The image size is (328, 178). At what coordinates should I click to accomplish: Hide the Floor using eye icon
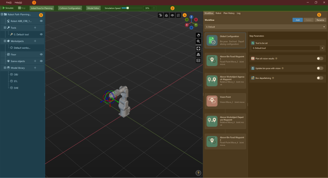click(x=41, y=54)
